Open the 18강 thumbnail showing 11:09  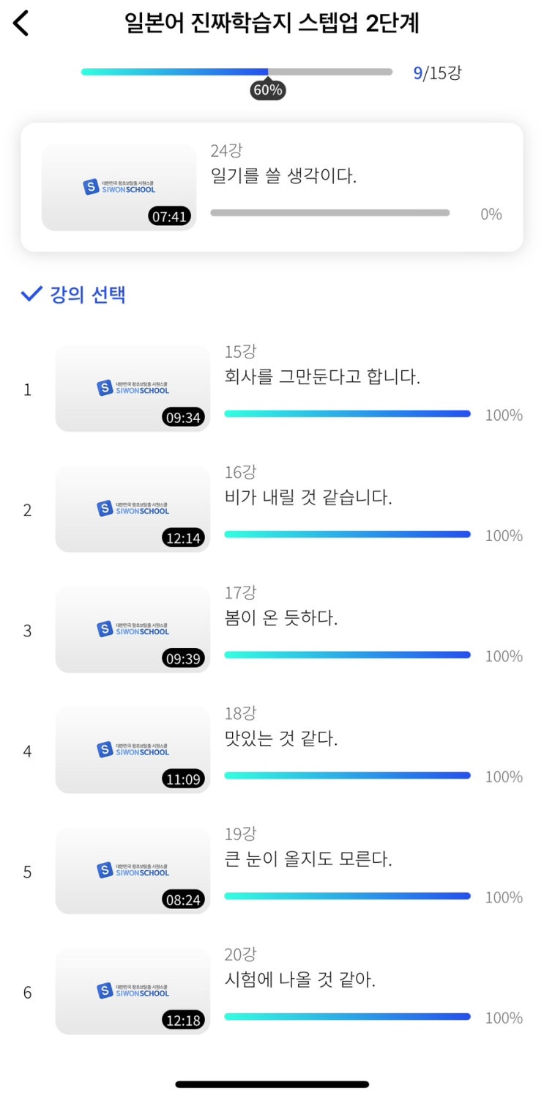click(x=133, y=750)
